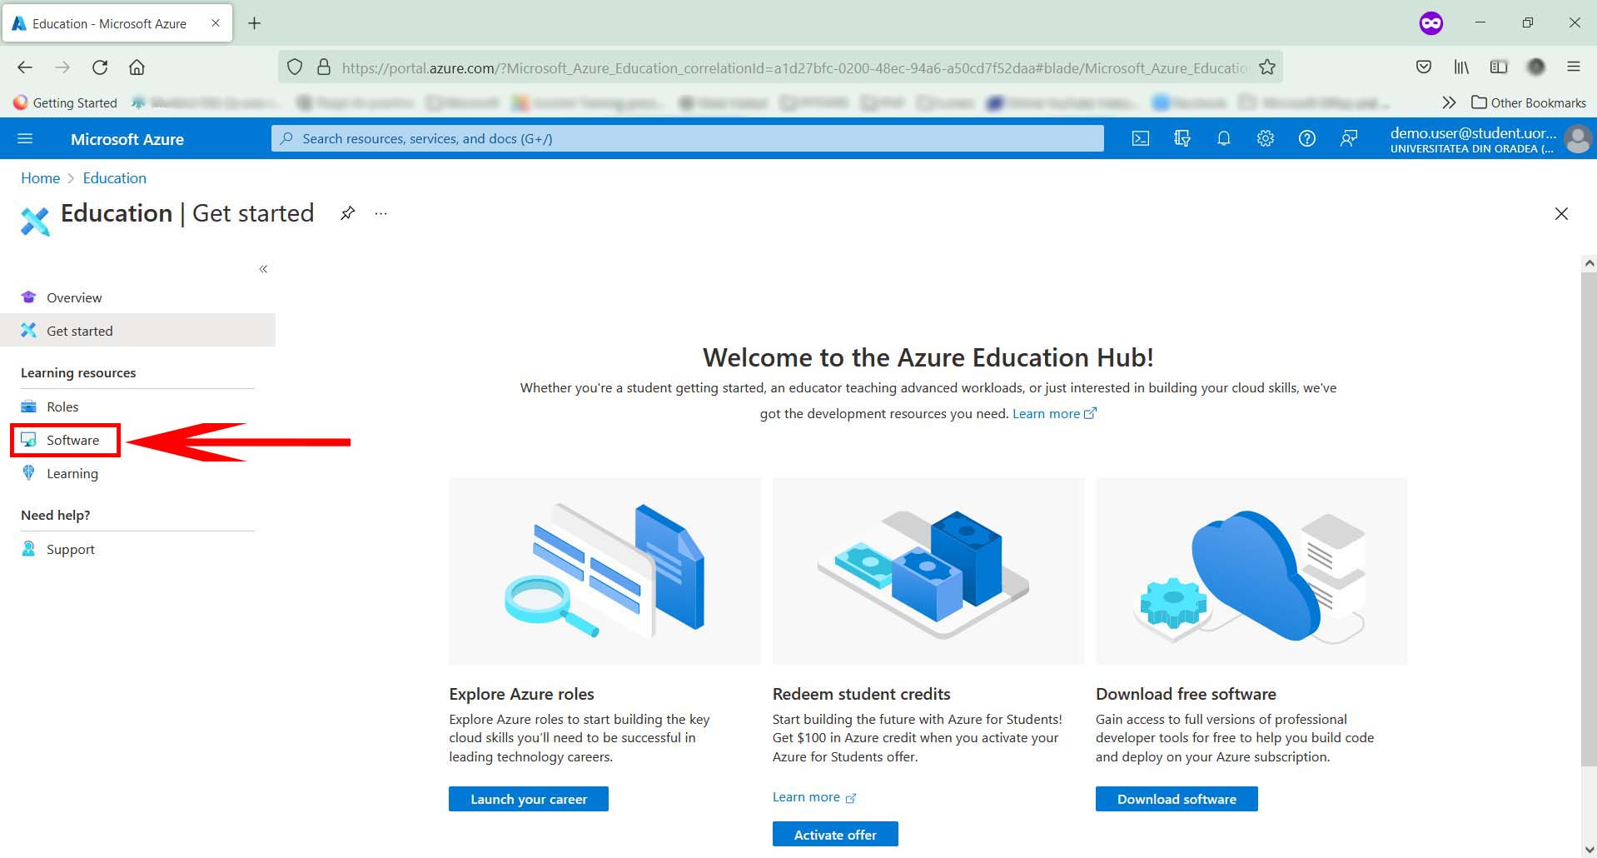Click the browser Reload button
This screenshot has width=1597, height=858.
tap(100, 67)
